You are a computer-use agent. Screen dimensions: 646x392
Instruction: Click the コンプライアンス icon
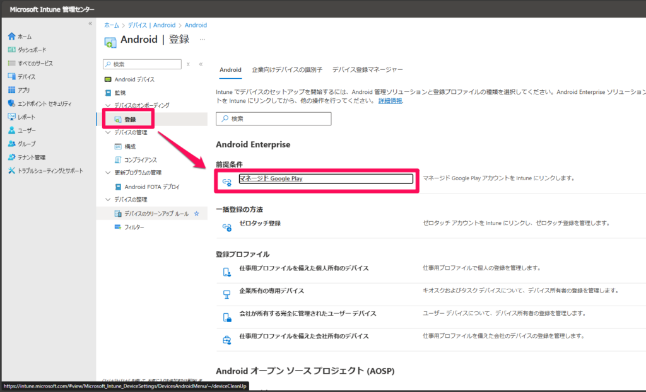tap(118, 160)
